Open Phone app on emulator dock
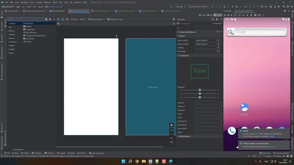Screen dimensions: 294x165 click(232, 131)
